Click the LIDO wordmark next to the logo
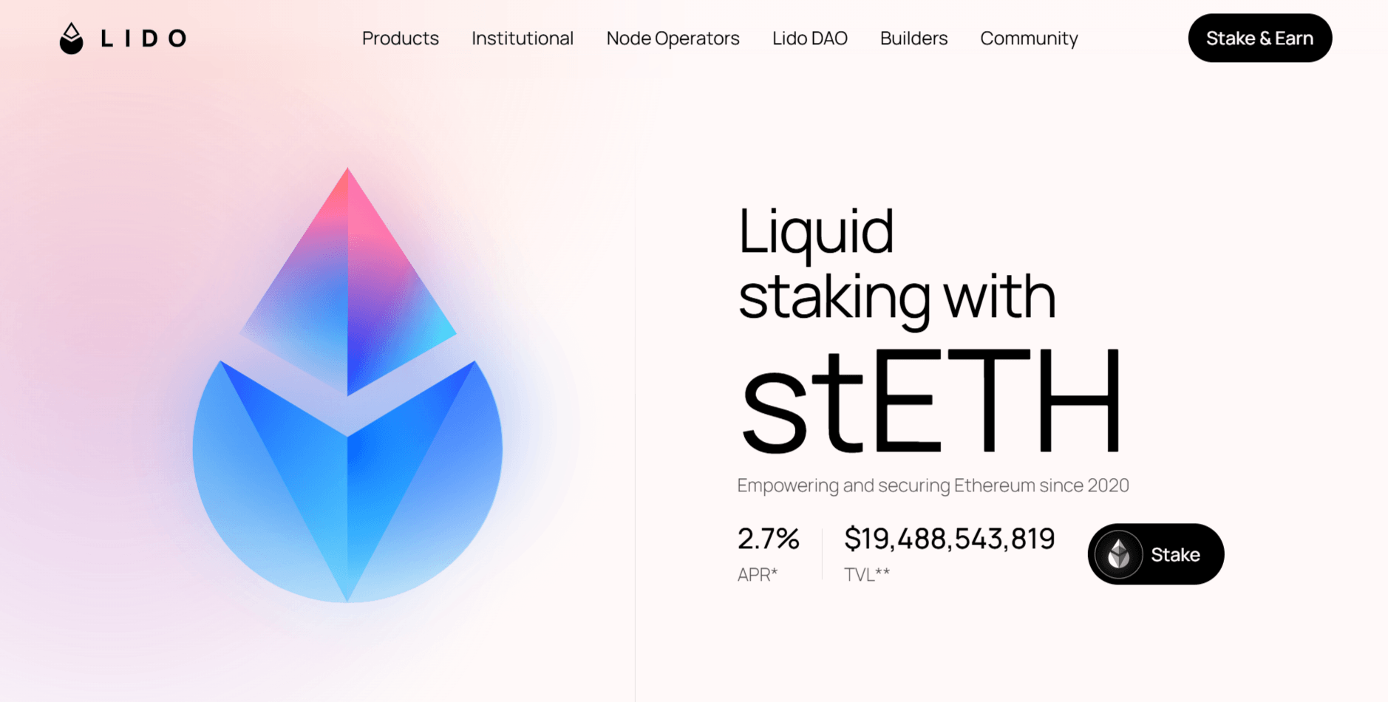This screenshot has height=702, width=1388. [x=146, y=38]
